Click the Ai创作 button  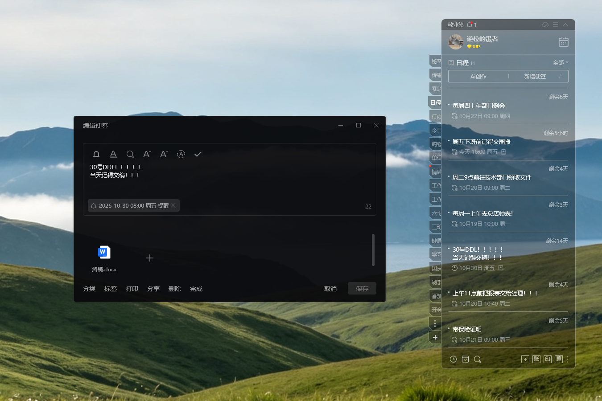tap(478, 77)
